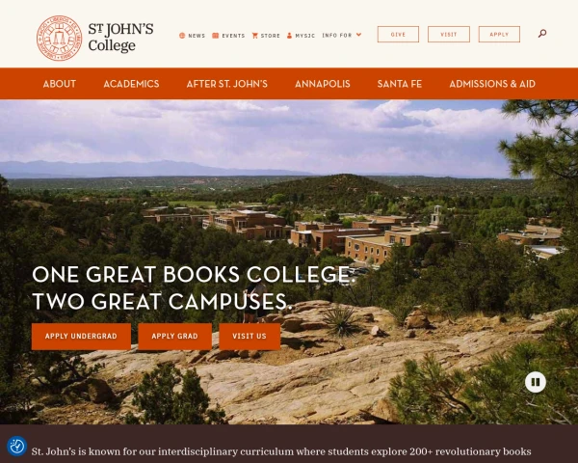Click the News globe icon
The image size is (578, 463).
click(x=182, y=36)
